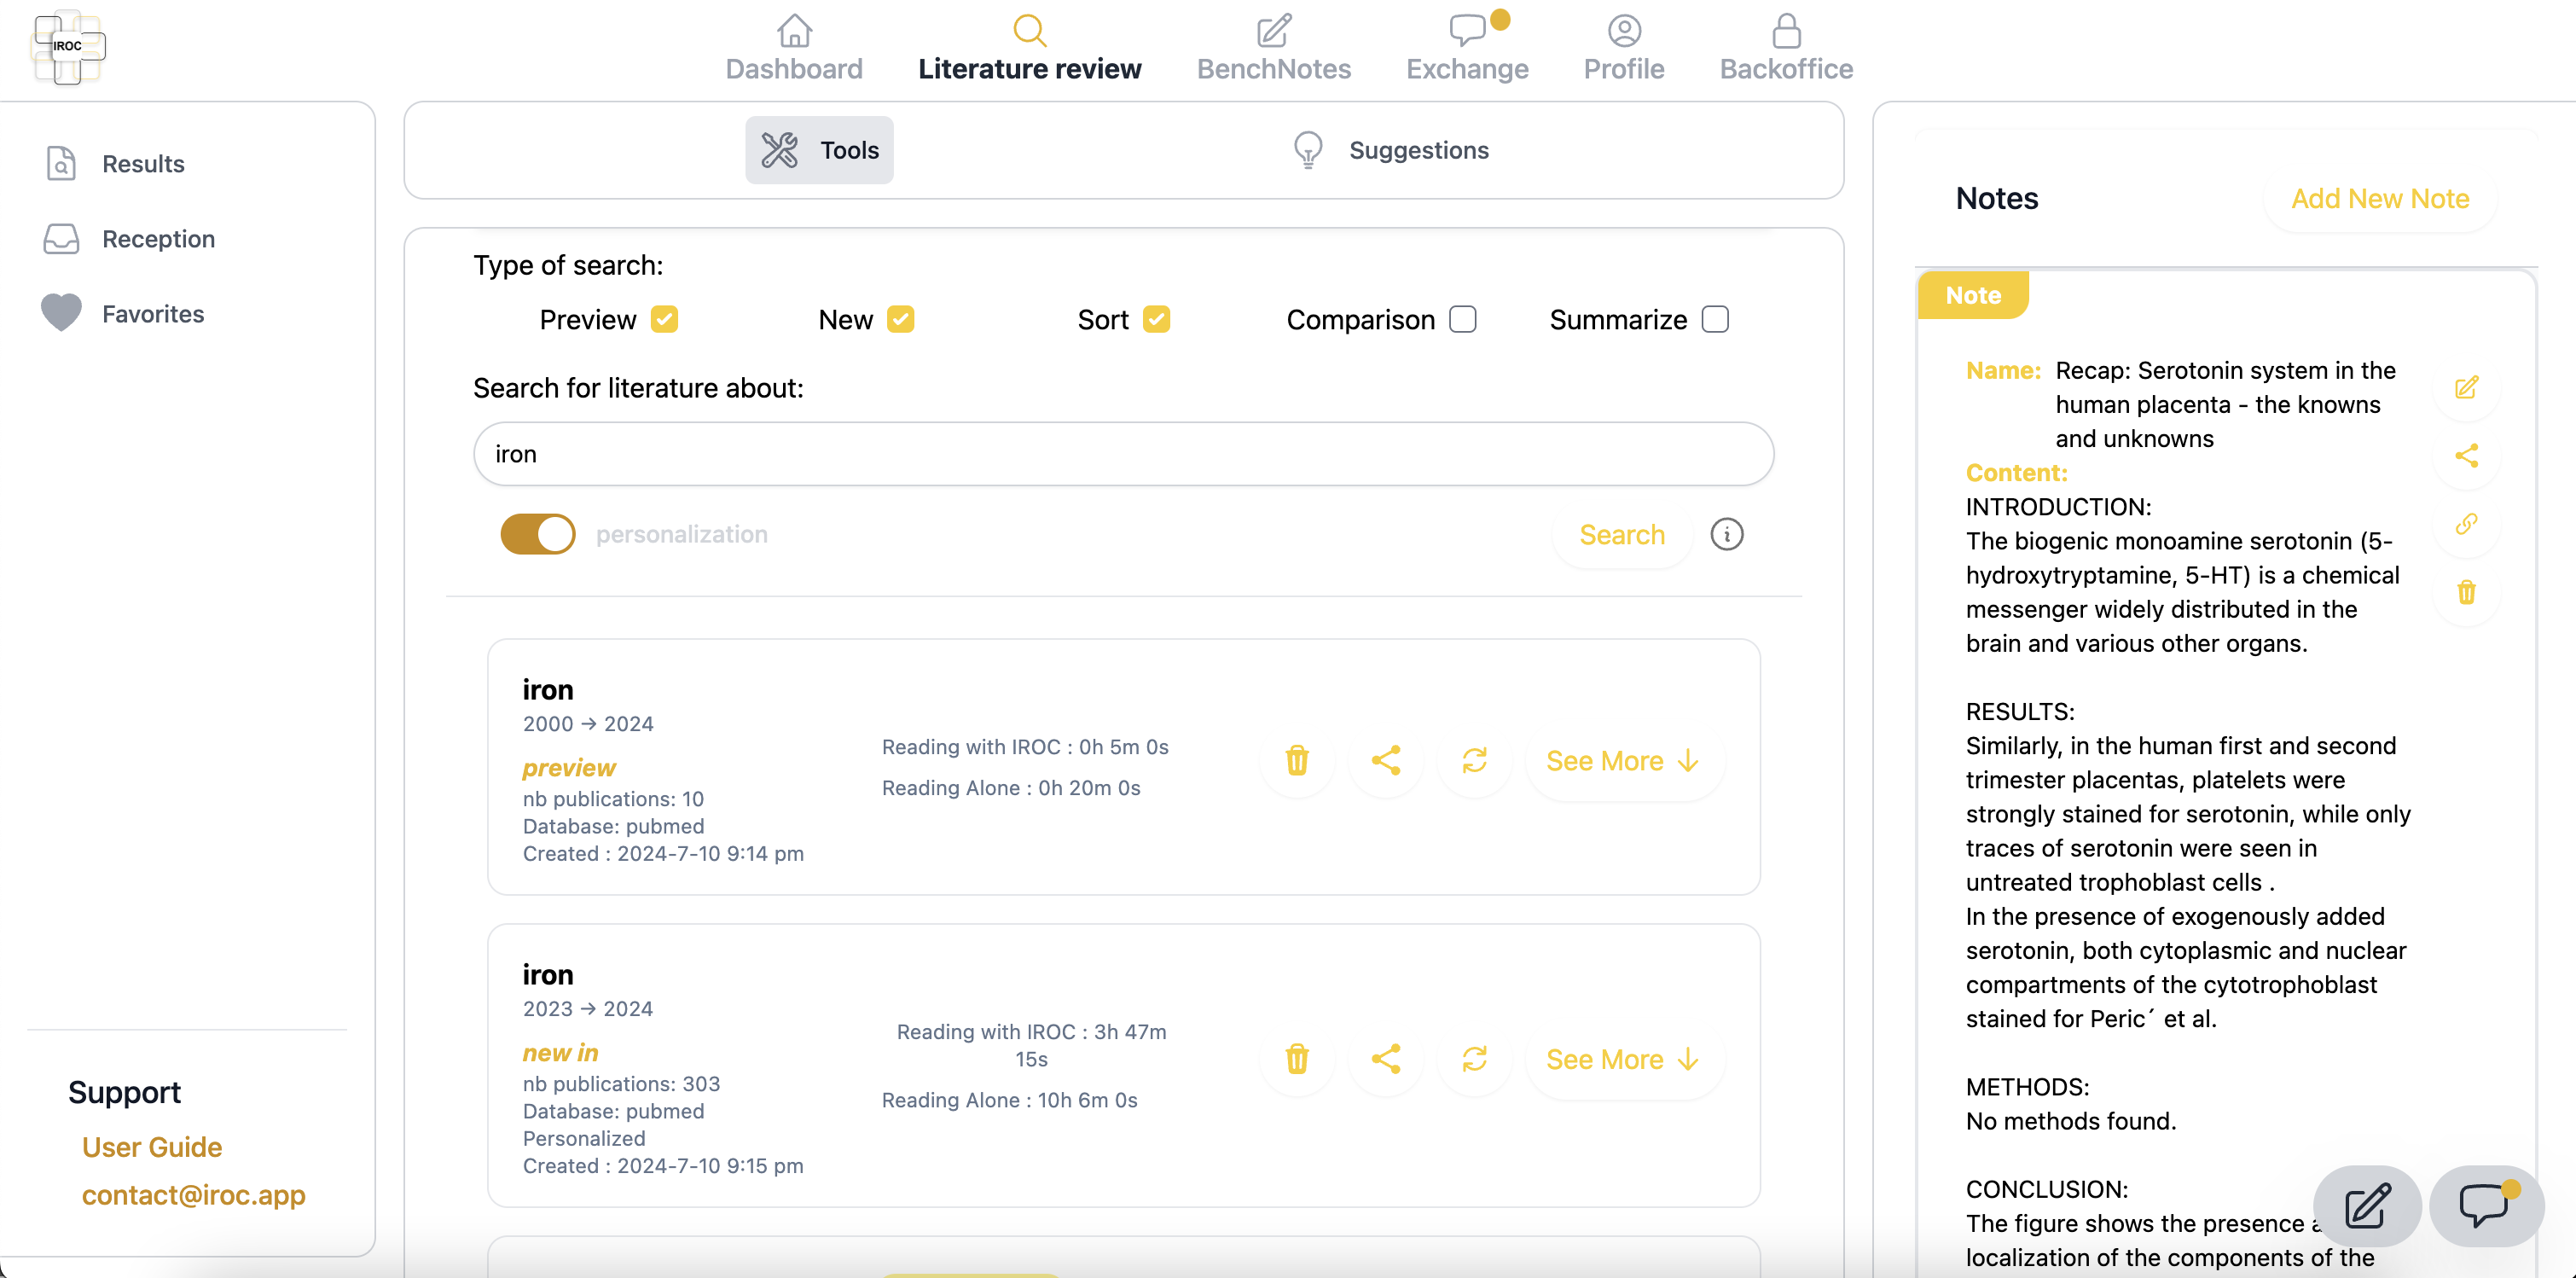Click the search info icon

1726,534
